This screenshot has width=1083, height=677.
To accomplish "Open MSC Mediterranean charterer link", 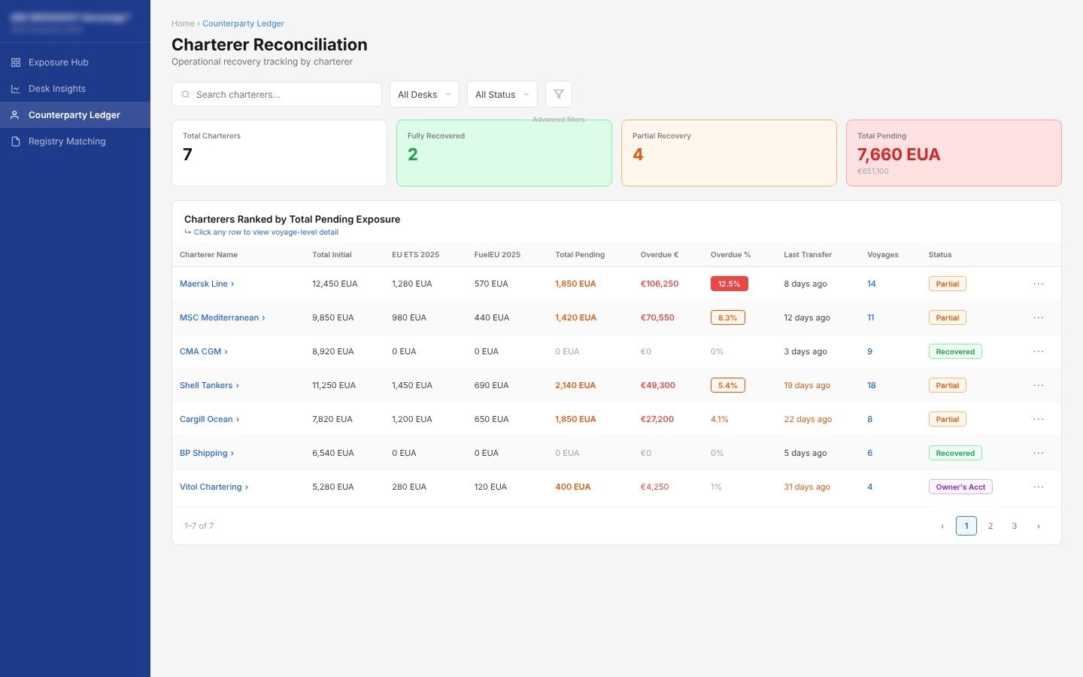I will tap(223, 317).
